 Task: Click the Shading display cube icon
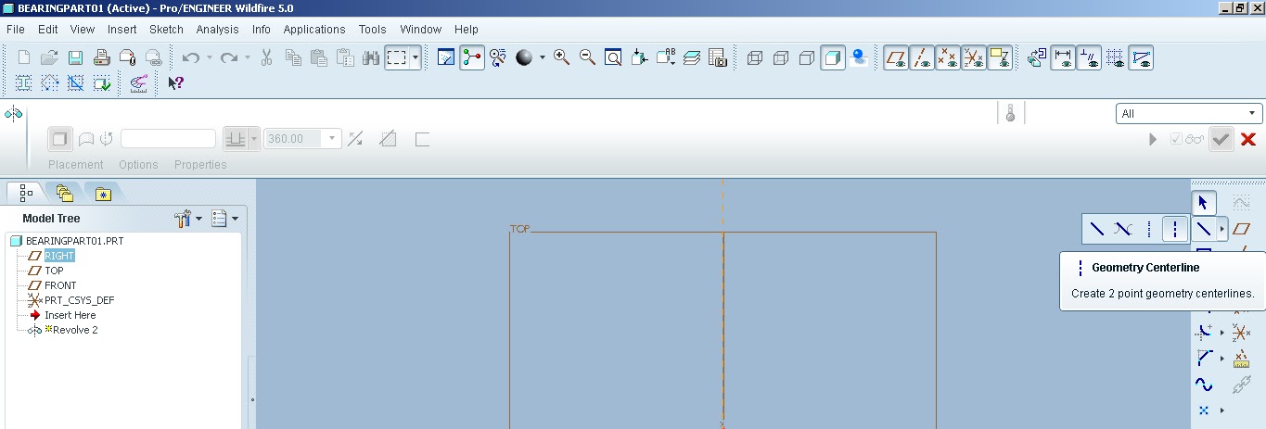(x=833, y=57)
